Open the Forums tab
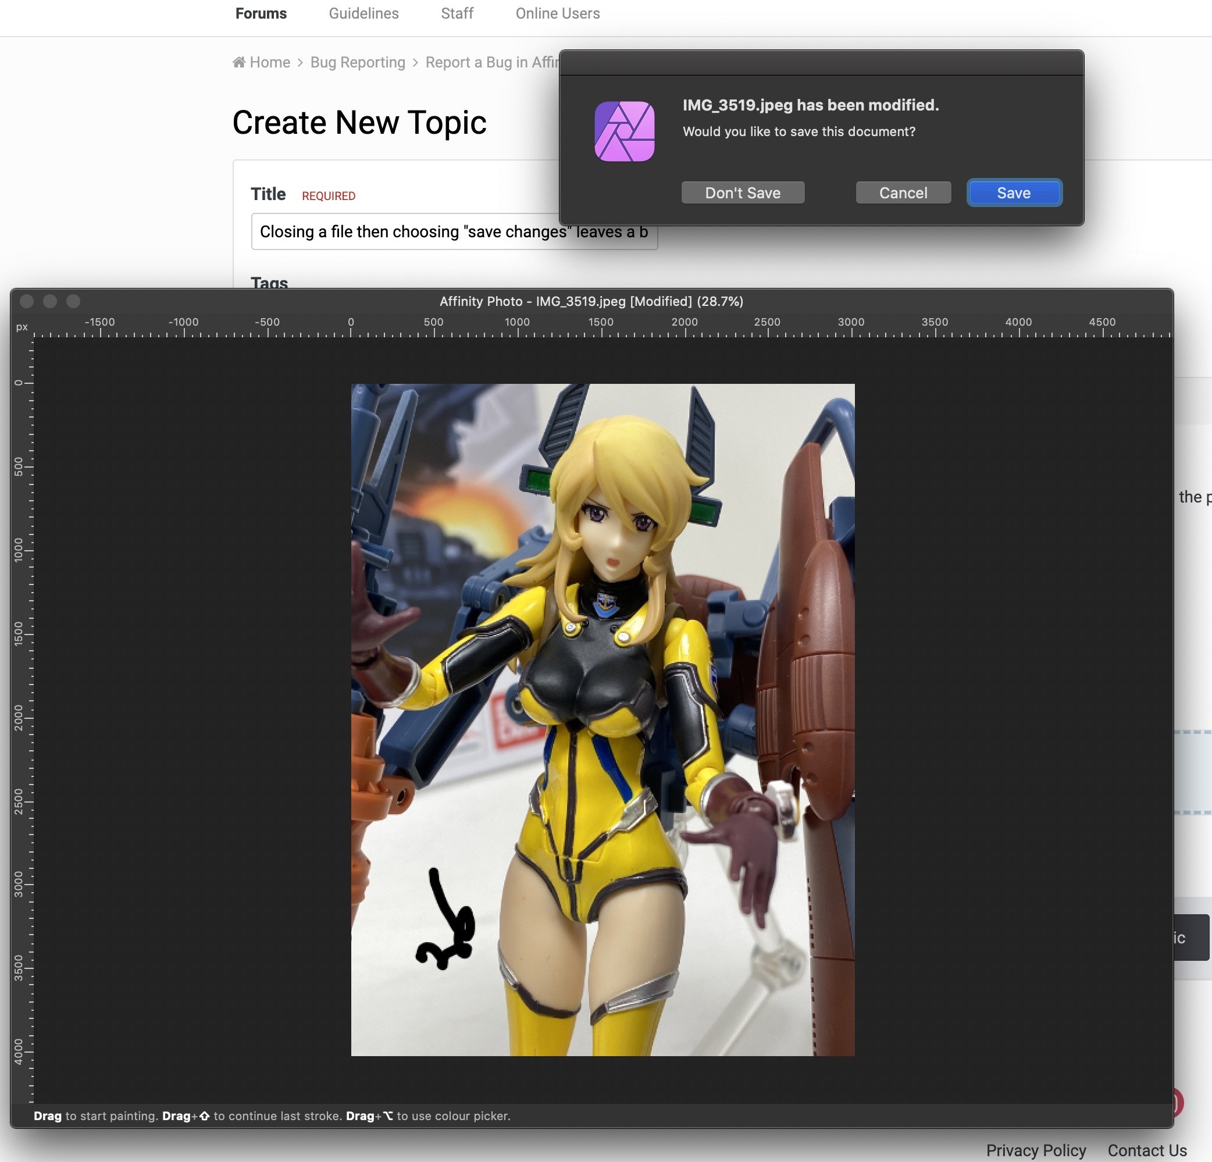1212x1162 pixels. coord(261,13)
